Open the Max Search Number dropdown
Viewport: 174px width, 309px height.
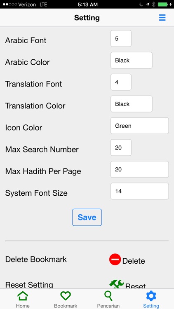click(121, 147)
